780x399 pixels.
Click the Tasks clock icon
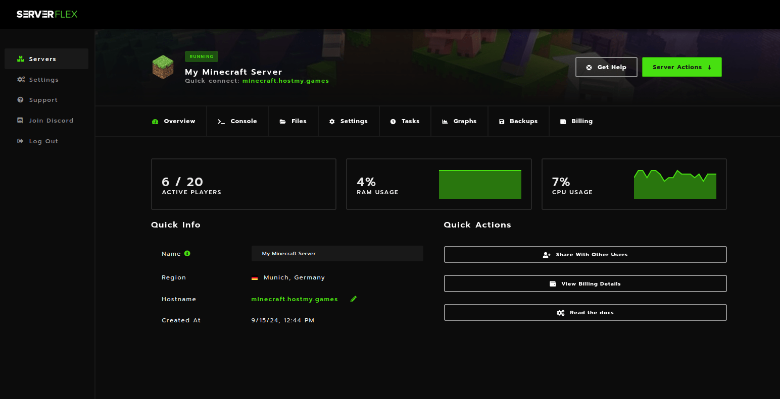pos(393,122)
